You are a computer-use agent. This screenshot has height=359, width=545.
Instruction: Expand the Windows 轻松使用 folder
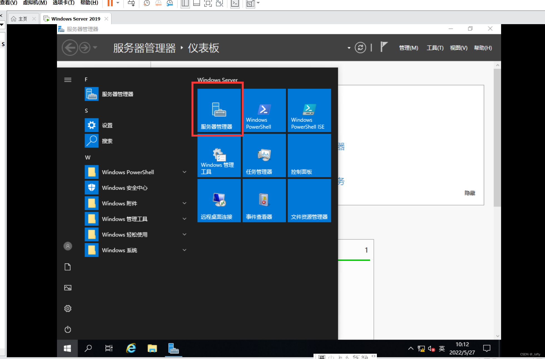pos(136,234)
